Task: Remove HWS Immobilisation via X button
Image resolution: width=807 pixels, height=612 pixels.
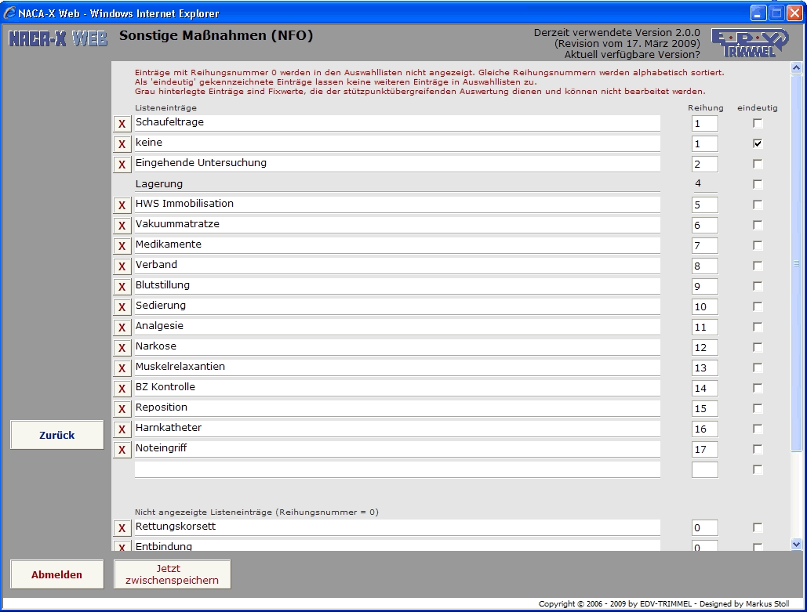Action: [x=122, y=205]
